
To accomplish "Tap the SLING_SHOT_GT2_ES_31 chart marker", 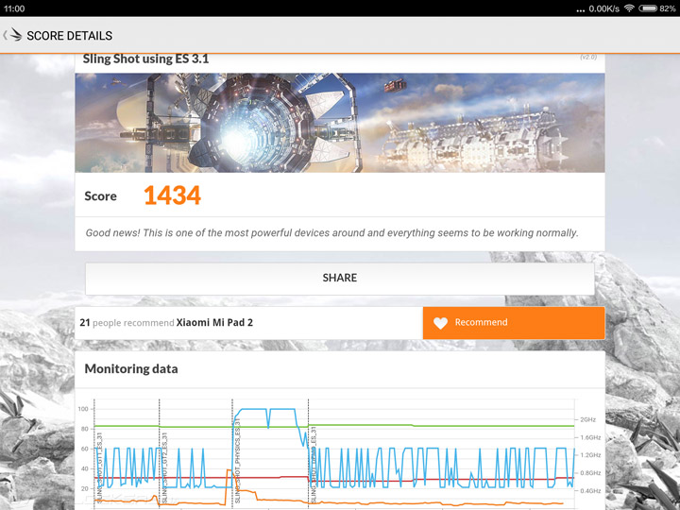I will click(x=164, y=467).
